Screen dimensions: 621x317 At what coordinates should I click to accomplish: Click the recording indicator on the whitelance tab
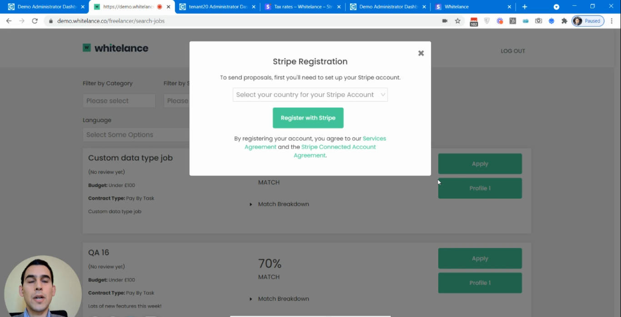pyautogui.click(x=160, y=7)
